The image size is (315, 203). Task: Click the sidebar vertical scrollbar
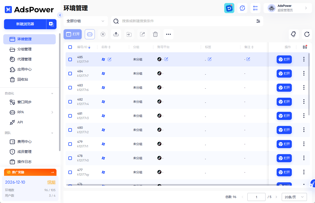pos(60,92)
